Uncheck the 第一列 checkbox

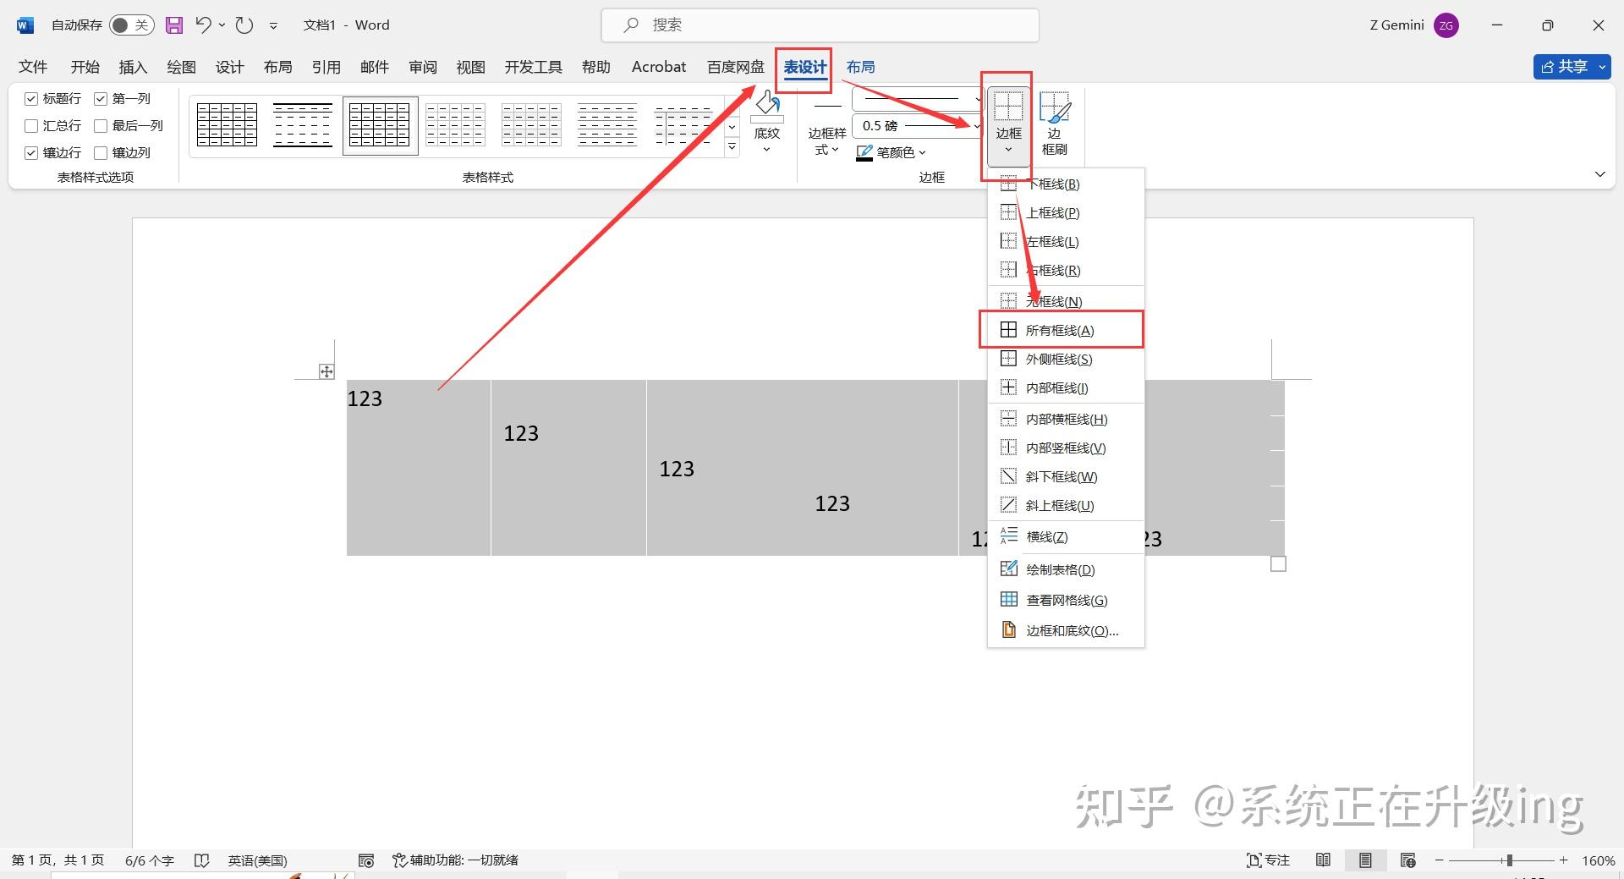101,99
